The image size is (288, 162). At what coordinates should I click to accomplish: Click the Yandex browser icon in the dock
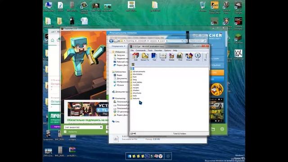coord(161,156)
